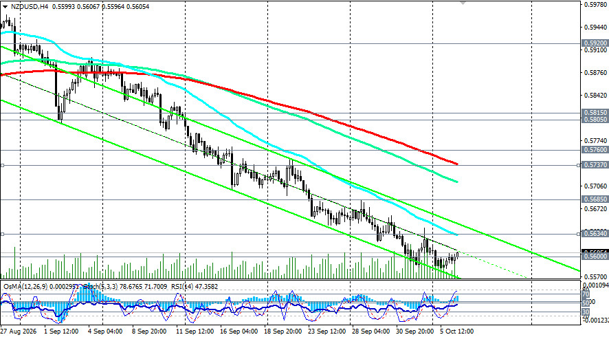
Task: Click the 0.59200 price level label
Action: pyautogui.click(x=595, y=43)
